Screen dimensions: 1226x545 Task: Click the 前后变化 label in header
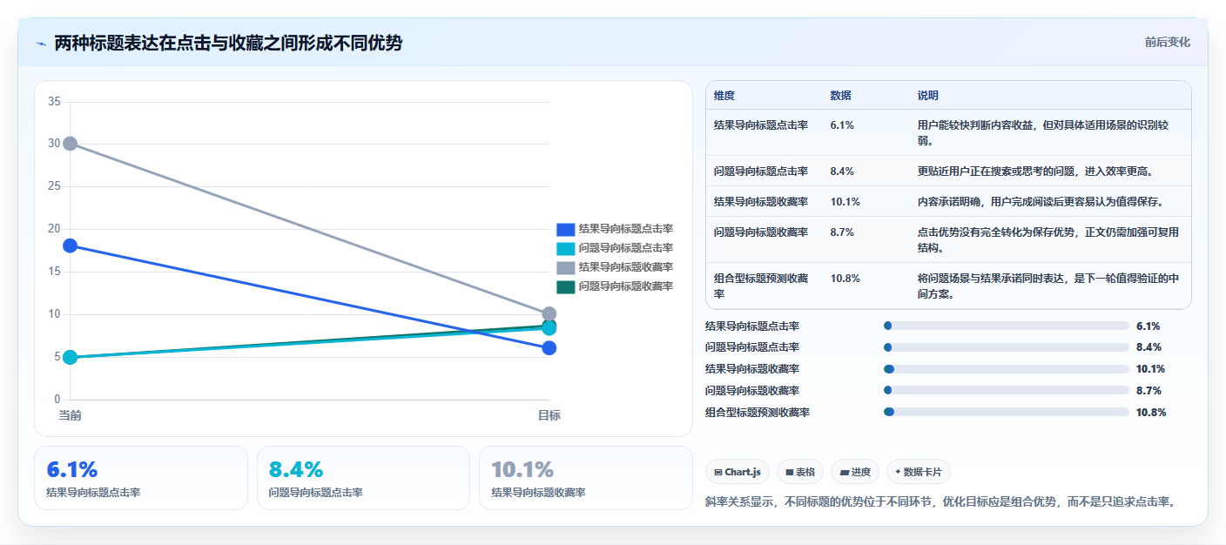(1167, 42)
